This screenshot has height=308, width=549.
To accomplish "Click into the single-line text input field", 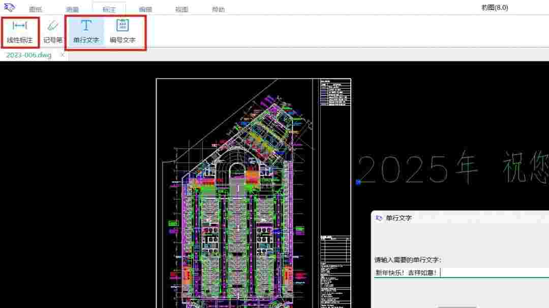I will (x=462, y=272).
